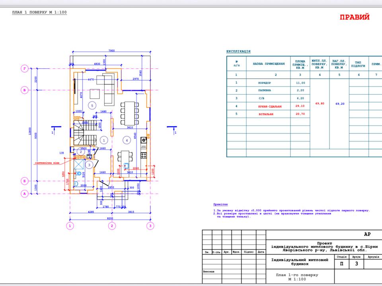This screenshot has height=286, width=382.
Task: Click the ПЛАН 1 ПОВЕРХУ М 1:100 title
Action: [x=40, y=12]
